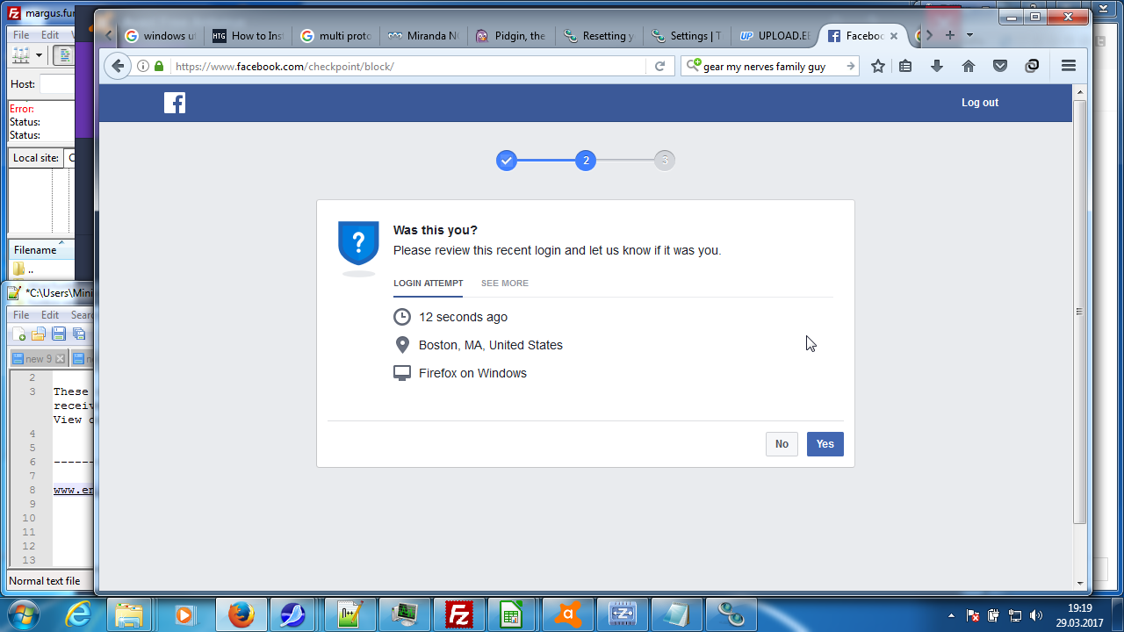Switch to Miranda NG tab
Screen dimensions: 1124x632
click(x=424, y=36)
